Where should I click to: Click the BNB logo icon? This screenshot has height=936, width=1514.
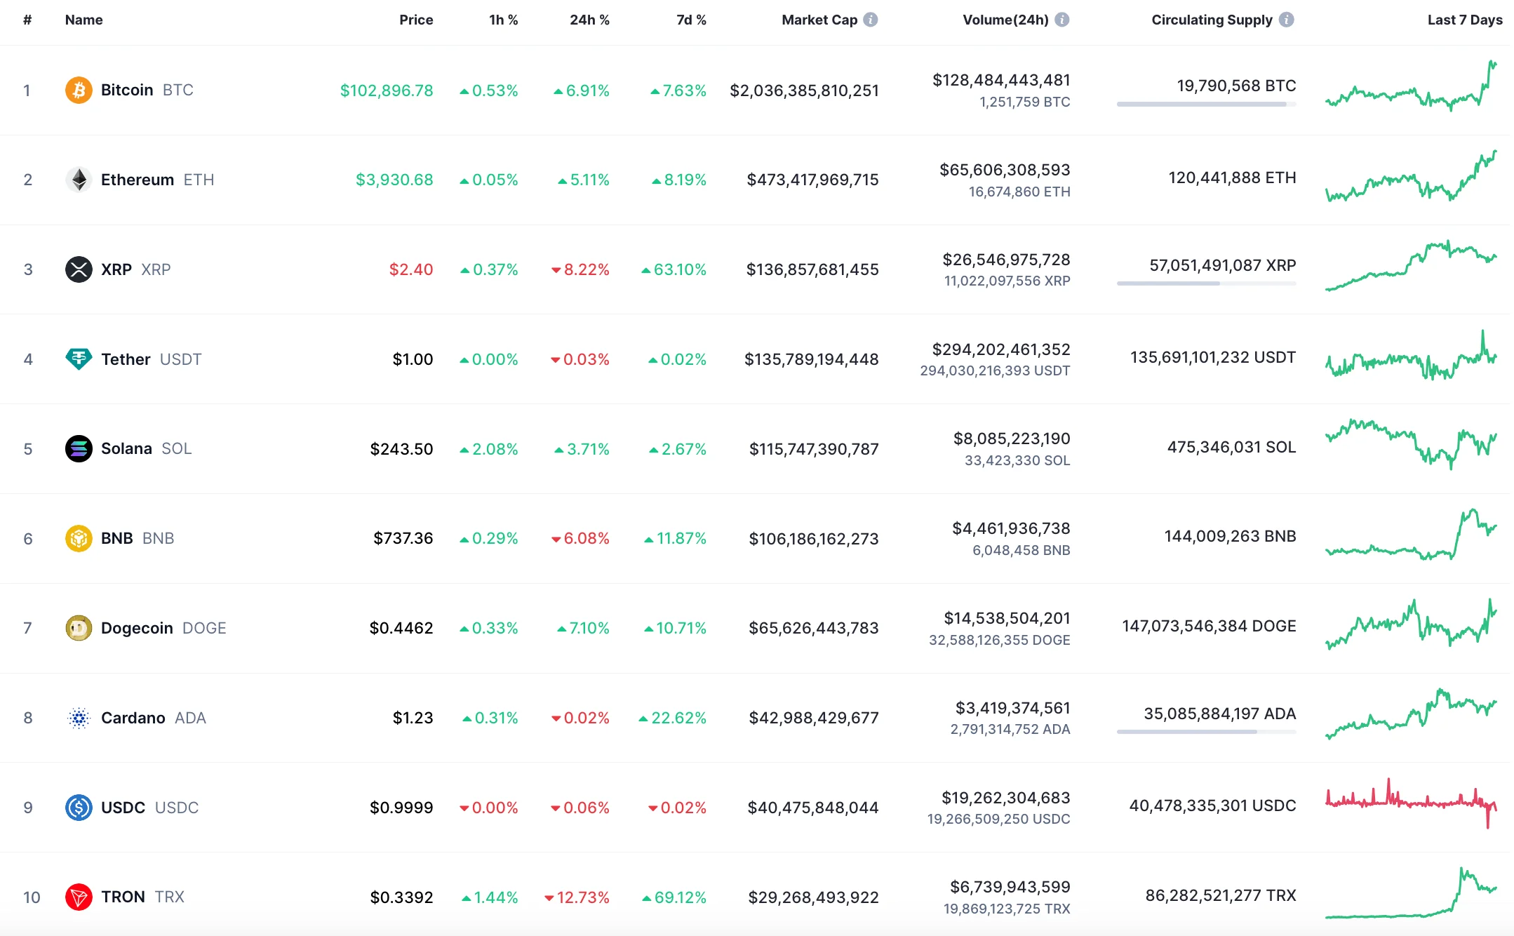[79, 538]
